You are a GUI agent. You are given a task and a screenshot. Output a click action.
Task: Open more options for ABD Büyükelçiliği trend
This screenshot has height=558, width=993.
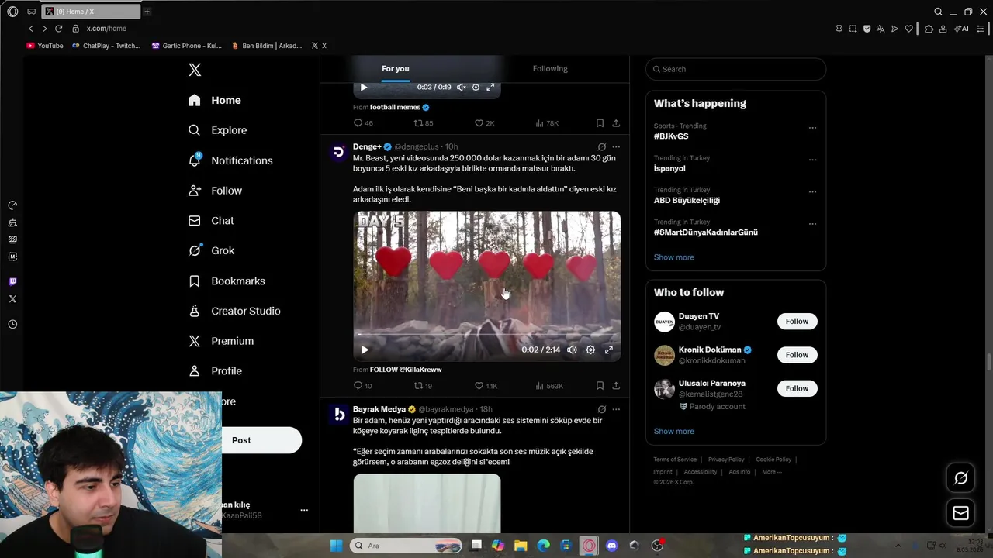812,191
